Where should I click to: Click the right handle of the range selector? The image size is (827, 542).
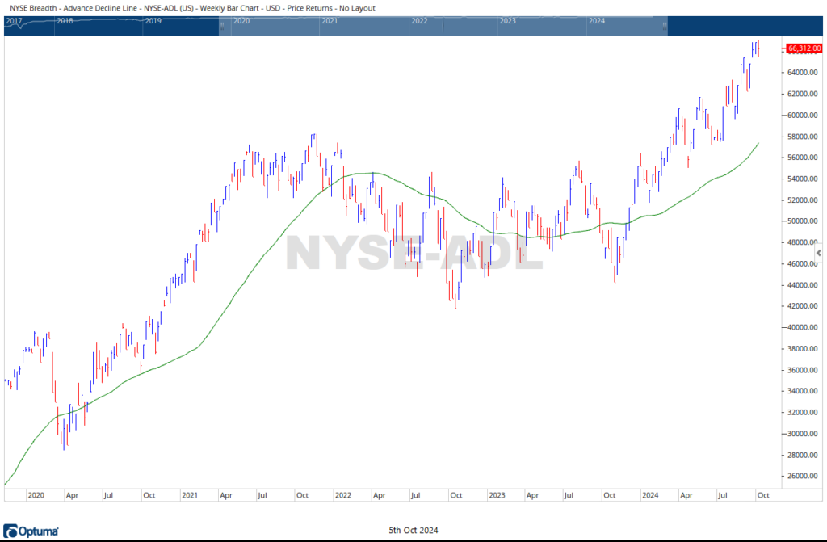(x=665, y=25)
